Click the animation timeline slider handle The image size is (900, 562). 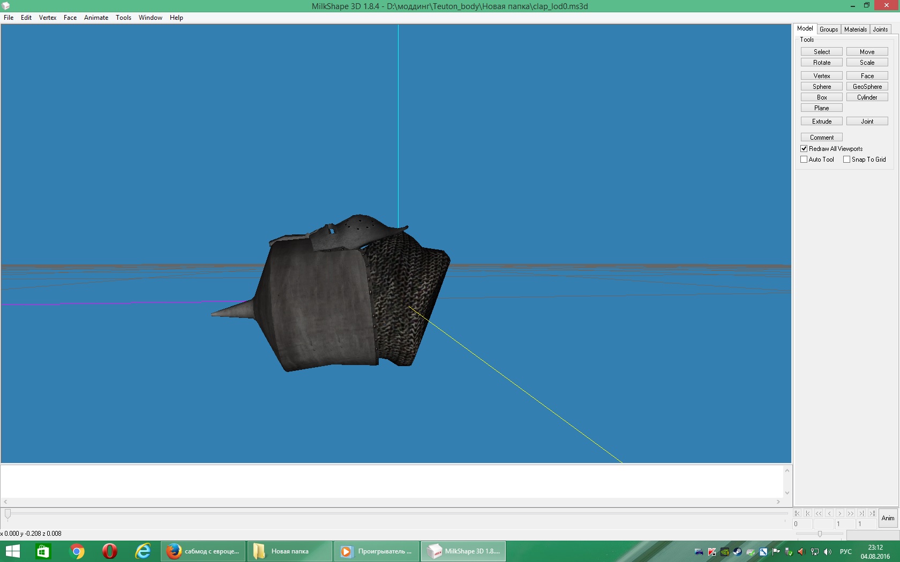coord(7,514)
